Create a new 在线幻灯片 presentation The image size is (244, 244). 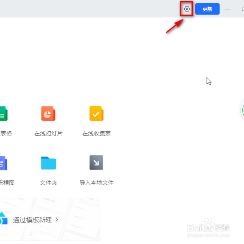pos(48,113)
